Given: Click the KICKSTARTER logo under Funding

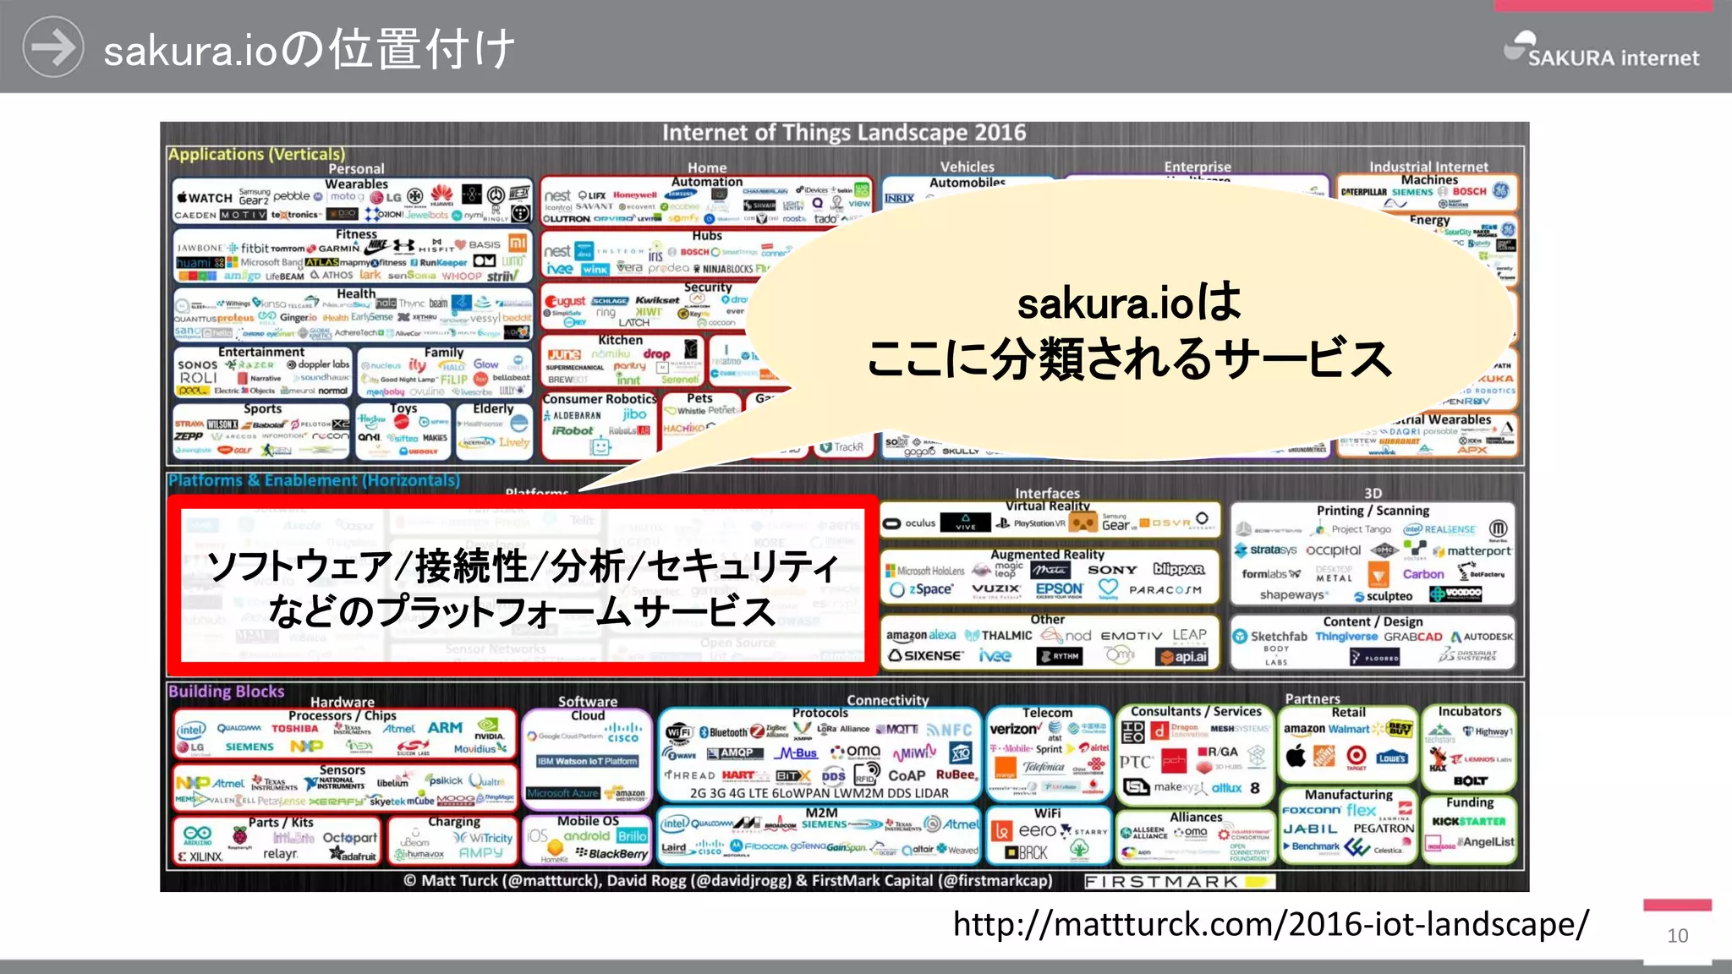Looking at the screenshot, I should point(1469,821).
